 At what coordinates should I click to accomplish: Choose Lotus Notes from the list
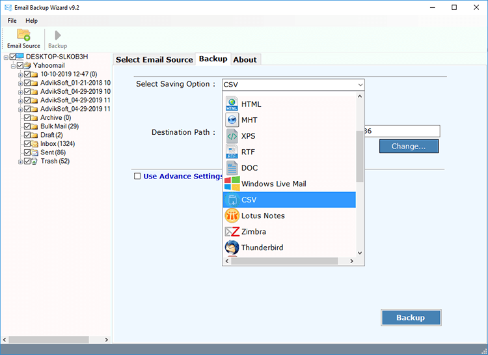[x=290, y=216]
